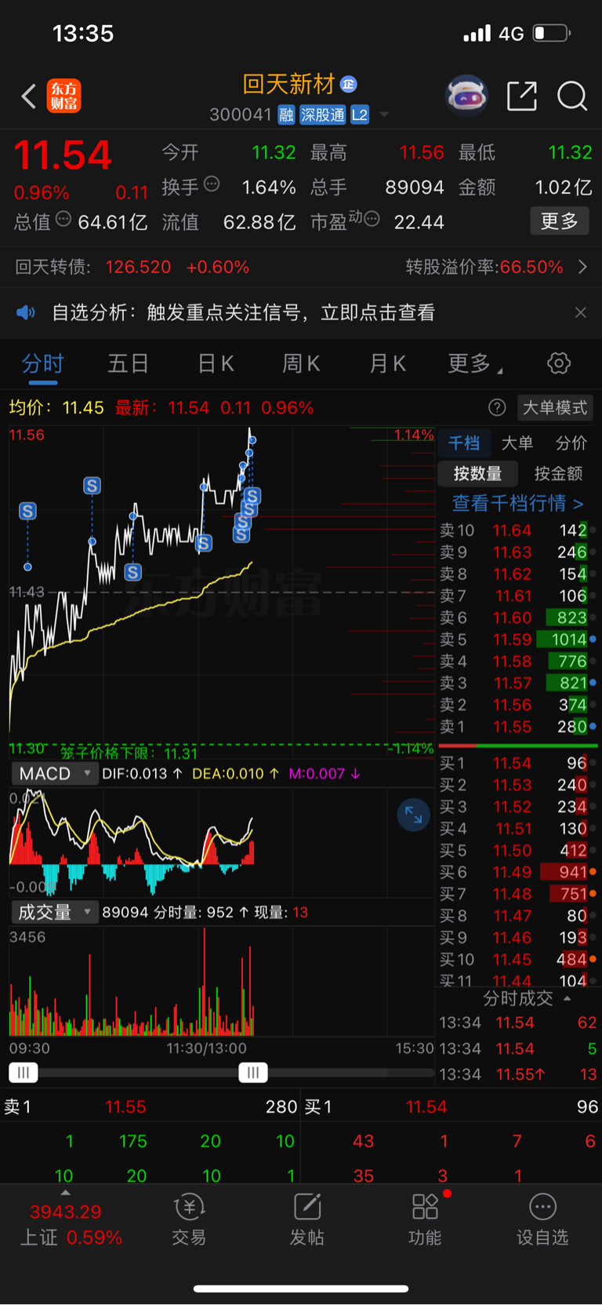Tap the 深股通 badge
The image size is (602, 1305).
pyautogui.click(x=322, y=115)
